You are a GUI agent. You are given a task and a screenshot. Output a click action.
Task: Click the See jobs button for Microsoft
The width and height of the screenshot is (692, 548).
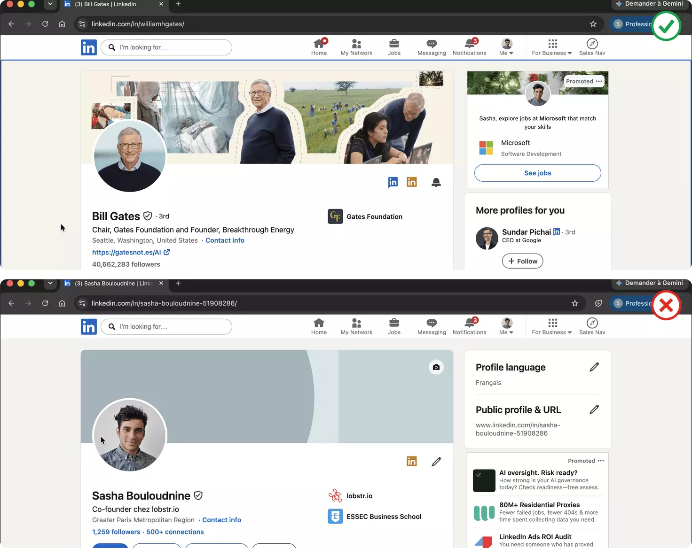click(538, 173)
